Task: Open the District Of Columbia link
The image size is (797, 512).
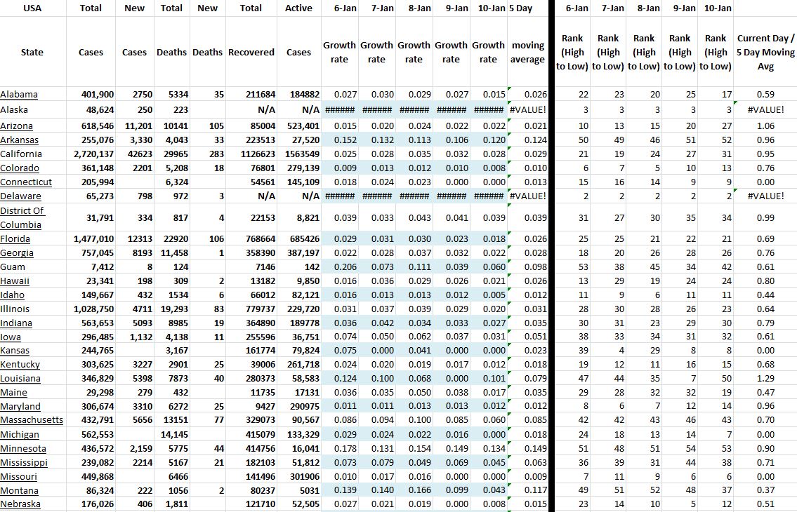Action: (22, 217)
